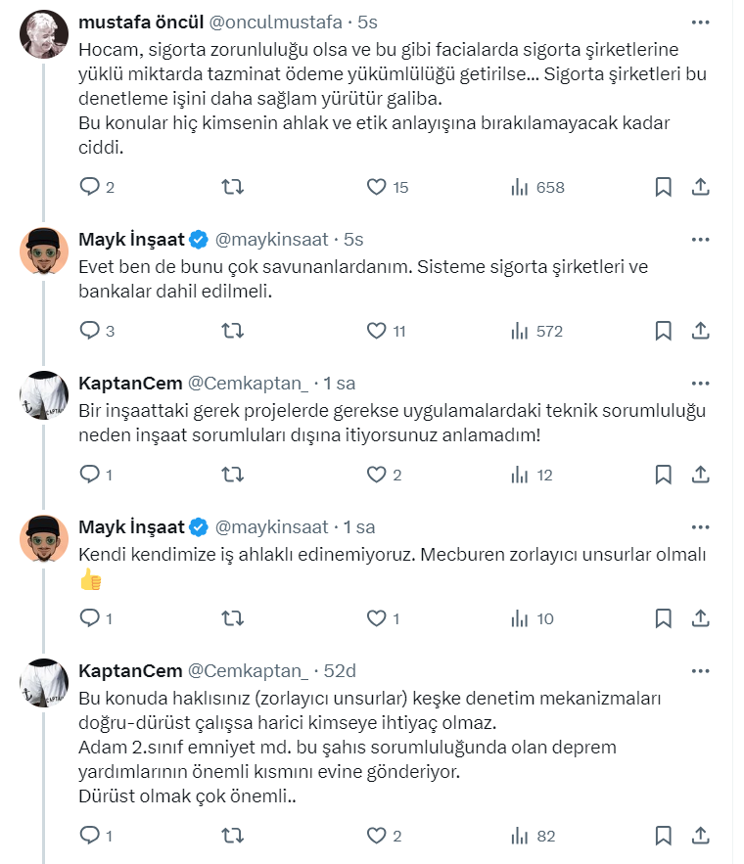Image resolution: width=744 pixels, height=864 pixels.
Task: Click KaptanCem's avatar on 52d tweet
Action: click(43, 684)
